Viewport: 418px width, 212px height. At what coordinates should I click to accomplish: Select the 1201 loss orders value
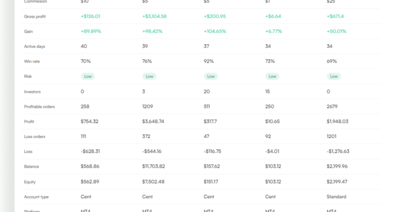[331, 136]
